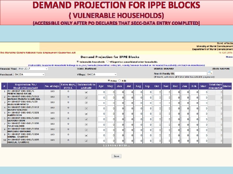Image resolution: width=233 pixels, height=174 pixels.
Task: Click the 'Tick/untick to add/edit' column header
Action: (x=86, y=86)
